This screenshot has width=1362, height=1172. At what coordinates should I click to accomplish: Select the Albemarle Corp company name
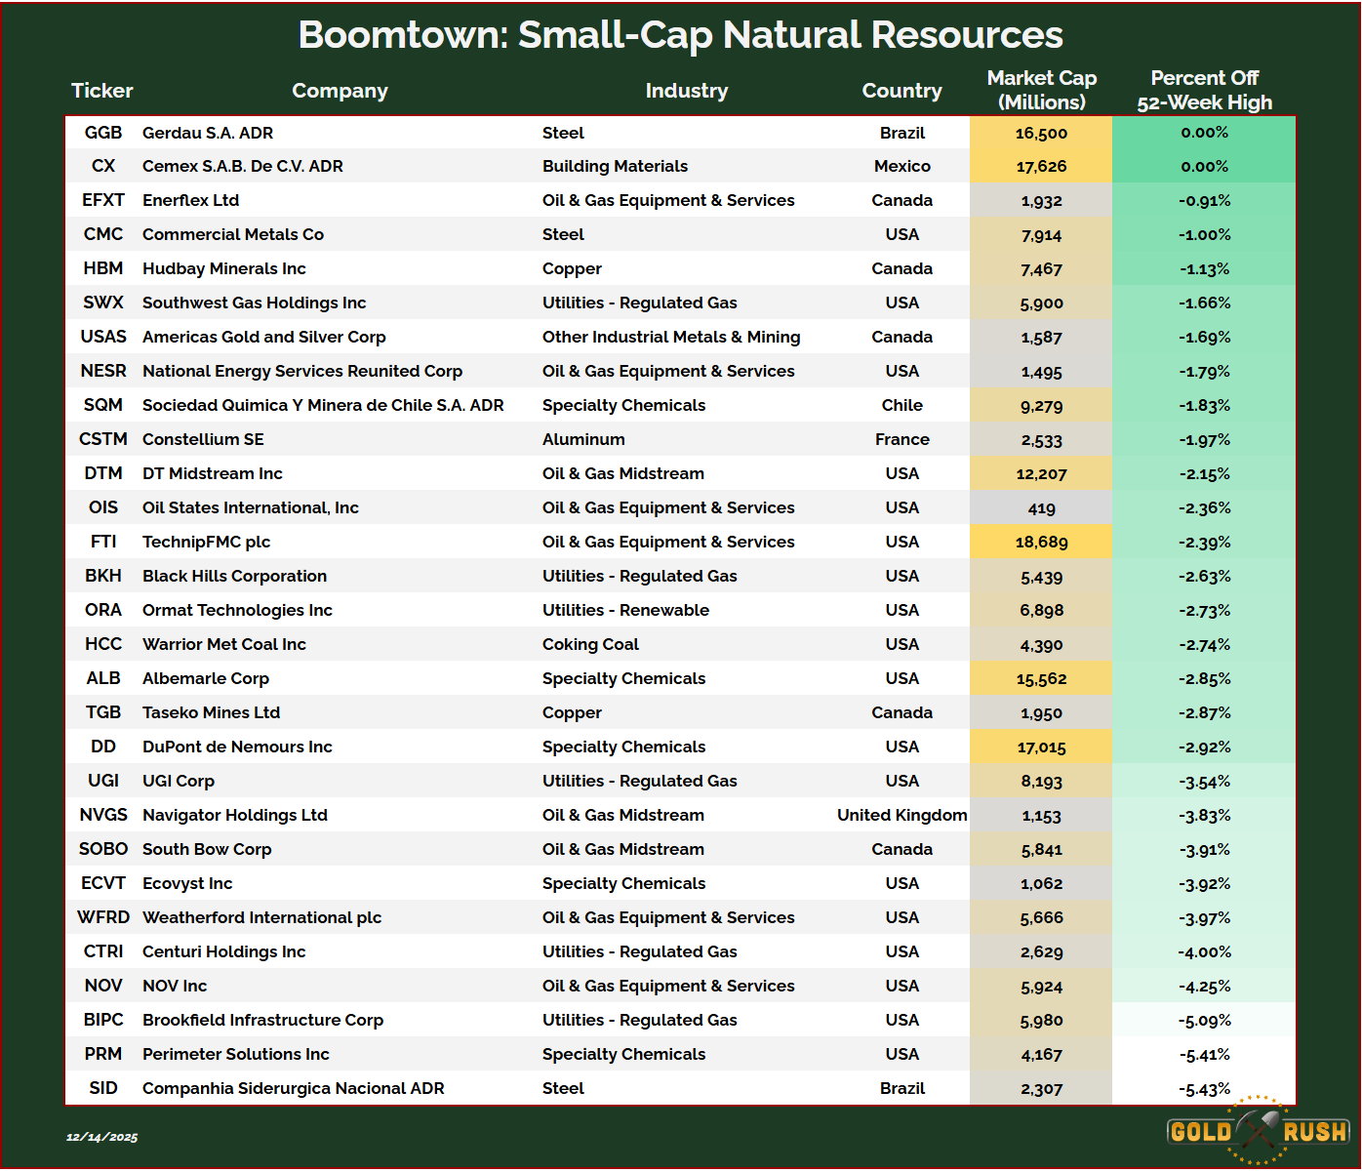[206, 678]
